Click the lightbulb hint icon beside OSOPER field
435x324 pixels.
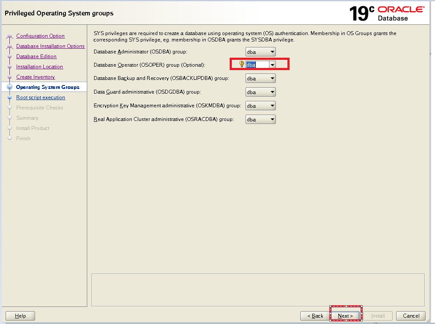tap(241, 64)
